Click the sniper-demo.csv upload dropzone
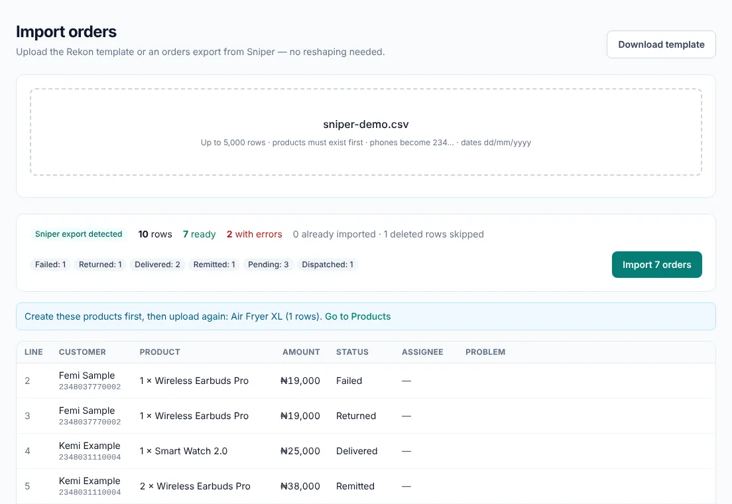 pos(366,132)
